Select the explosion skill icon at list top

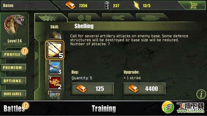point(55,35)
